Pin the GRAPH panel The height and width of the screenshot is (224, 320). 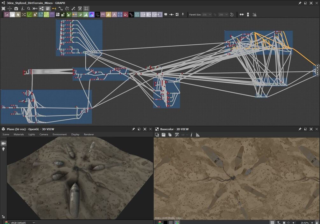point(300,3)
